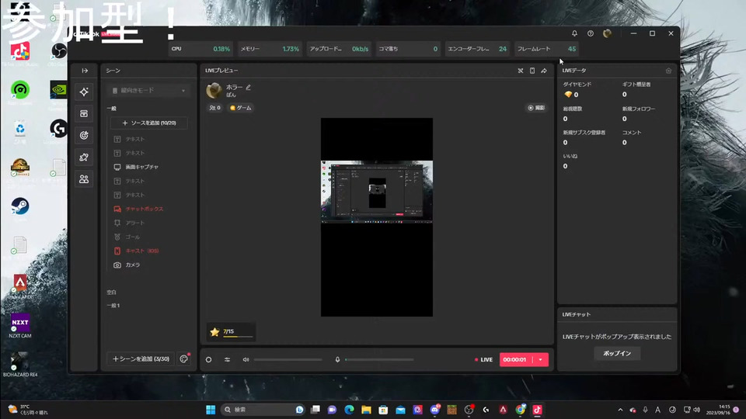Screen dimensions: 746x419
Task: Click the goal target icon in sidebar
Action: 84,135
